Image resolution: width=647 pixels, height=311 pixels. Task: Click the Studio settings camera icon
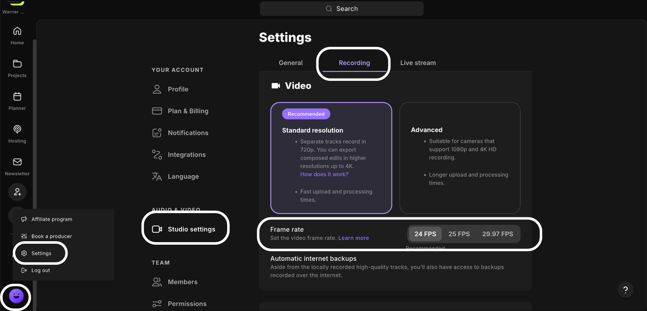click(157, 229)
